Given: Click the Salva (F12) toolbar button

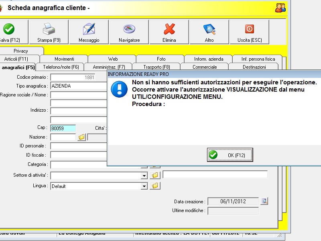Looking at the screenshot, I should [x=13, y=32].
